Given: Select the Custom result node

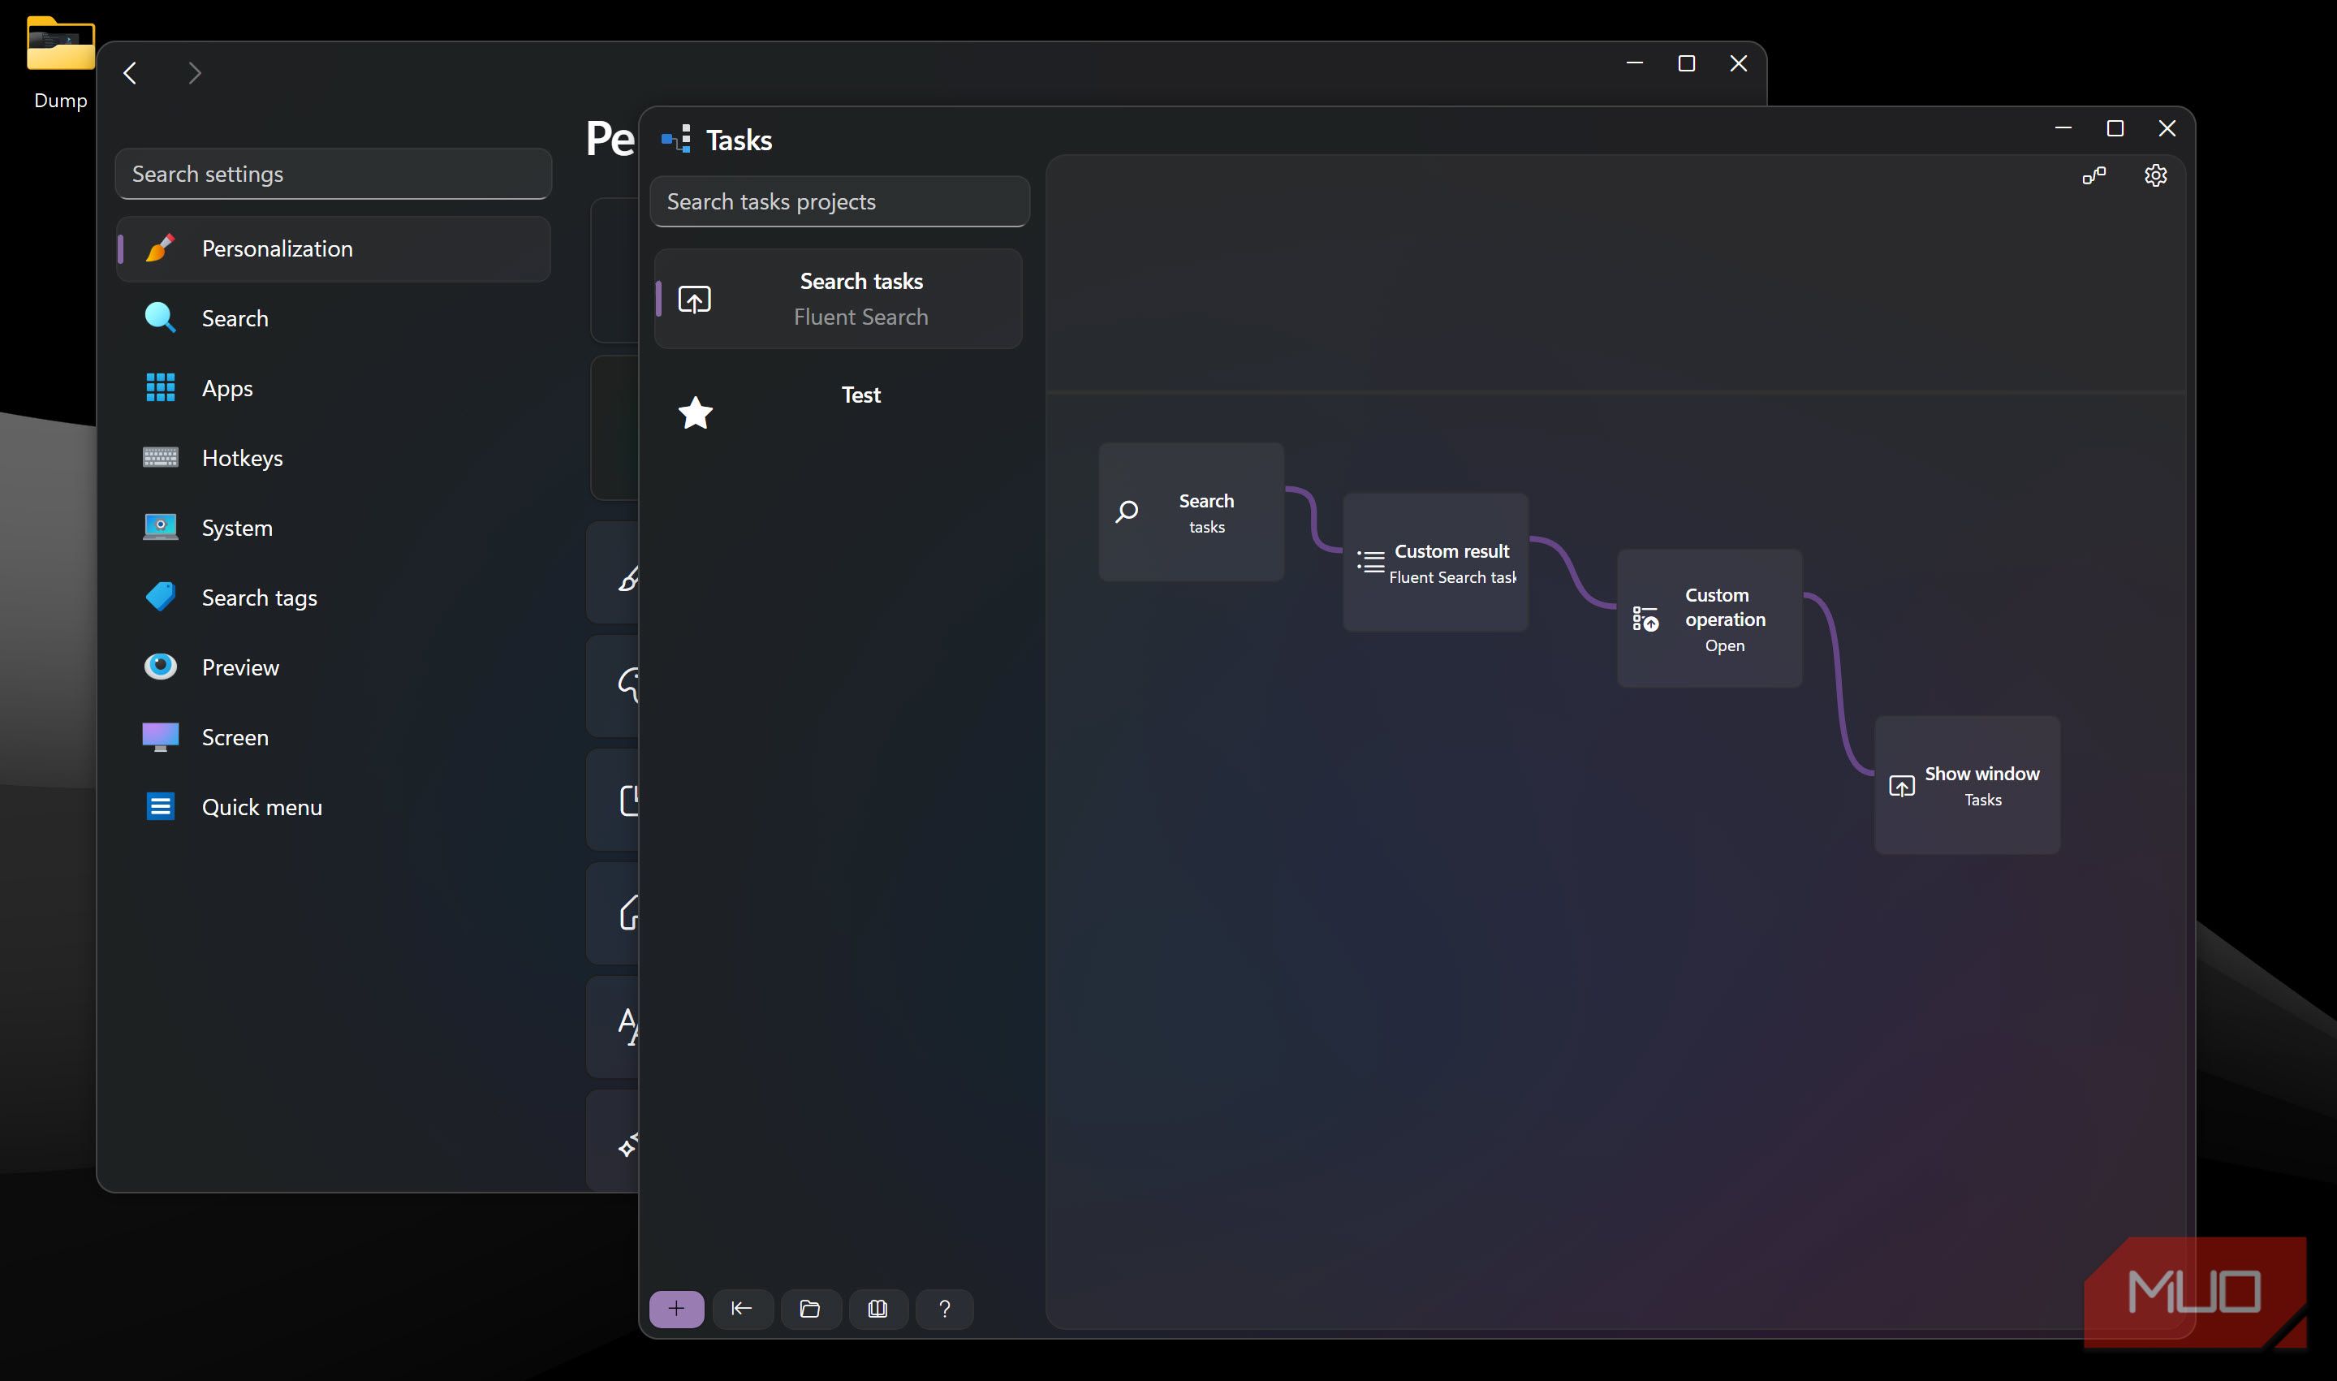Looking at the screenshot, I should pyautogui.click(x=1435, y=562).
